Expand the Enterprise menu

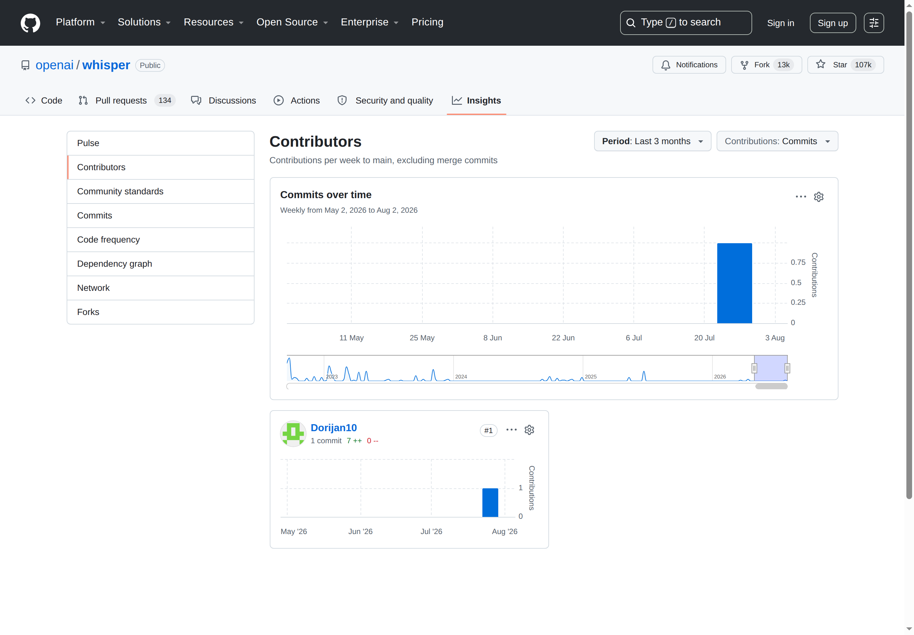pos(369,22)
